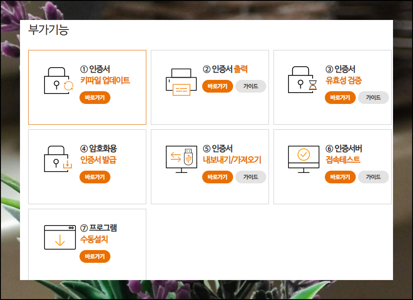The width and height of the screenshot is (413, 300).
Task: Click the lock download icon for 암호화용 인증서 발급
Action: pos(58,159)
